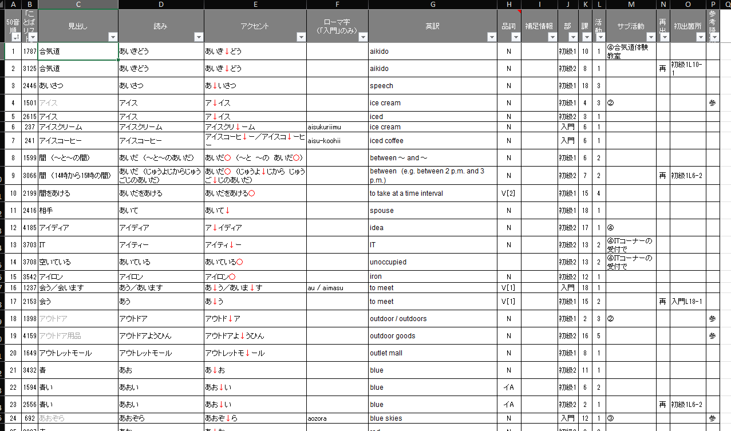
Task: Open the 部 column filter dropdown
Action: pos(573,37)
